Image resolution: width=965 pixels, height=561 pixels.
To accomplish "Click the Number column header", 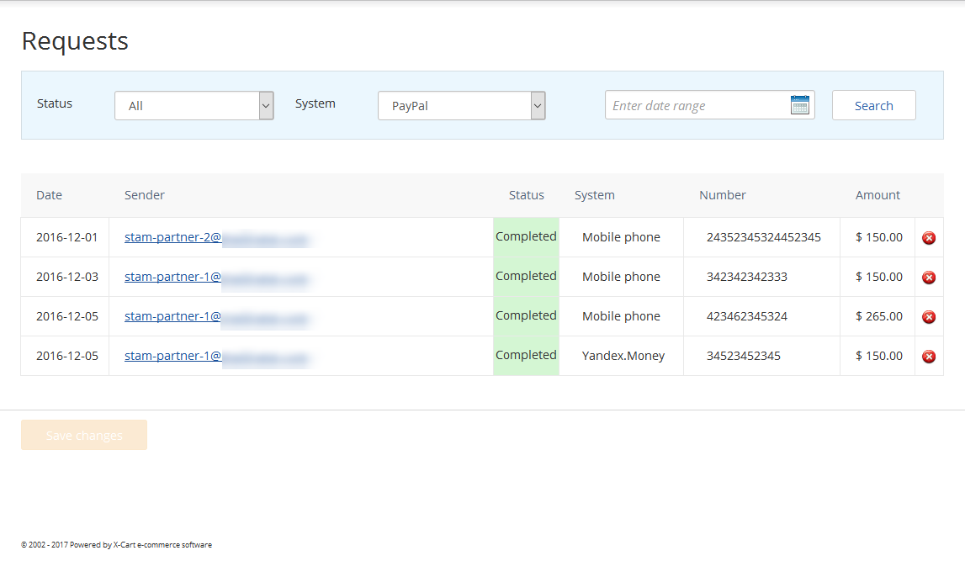I will [x=723, y=195].
